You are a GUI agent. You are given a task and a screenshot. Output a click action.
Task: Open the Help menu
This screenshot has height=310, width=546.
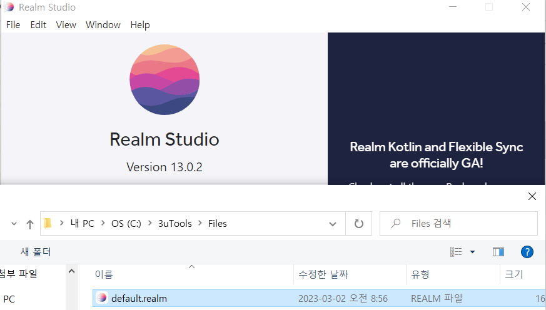tap(140, 25)
